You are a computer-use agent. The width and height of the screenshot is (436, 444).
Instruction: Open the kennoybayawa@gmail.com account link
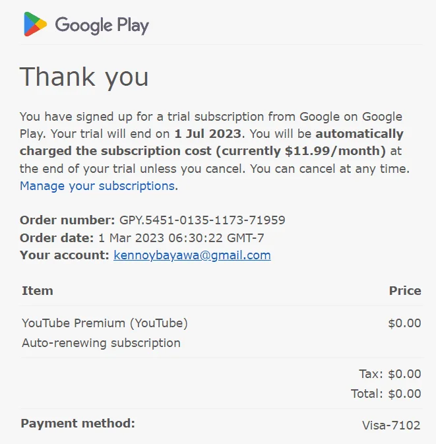(192, 255)
